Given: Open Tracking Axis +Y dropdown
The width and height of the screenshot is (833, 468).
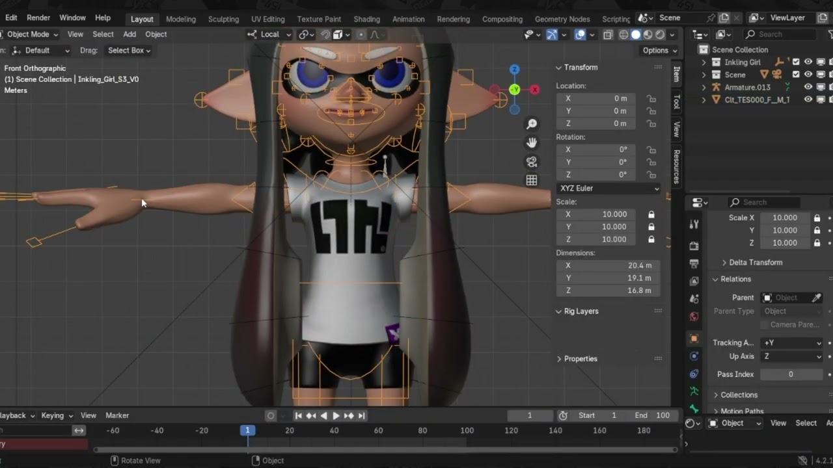Looking at the screenshot, I should [x=792, y=343].
